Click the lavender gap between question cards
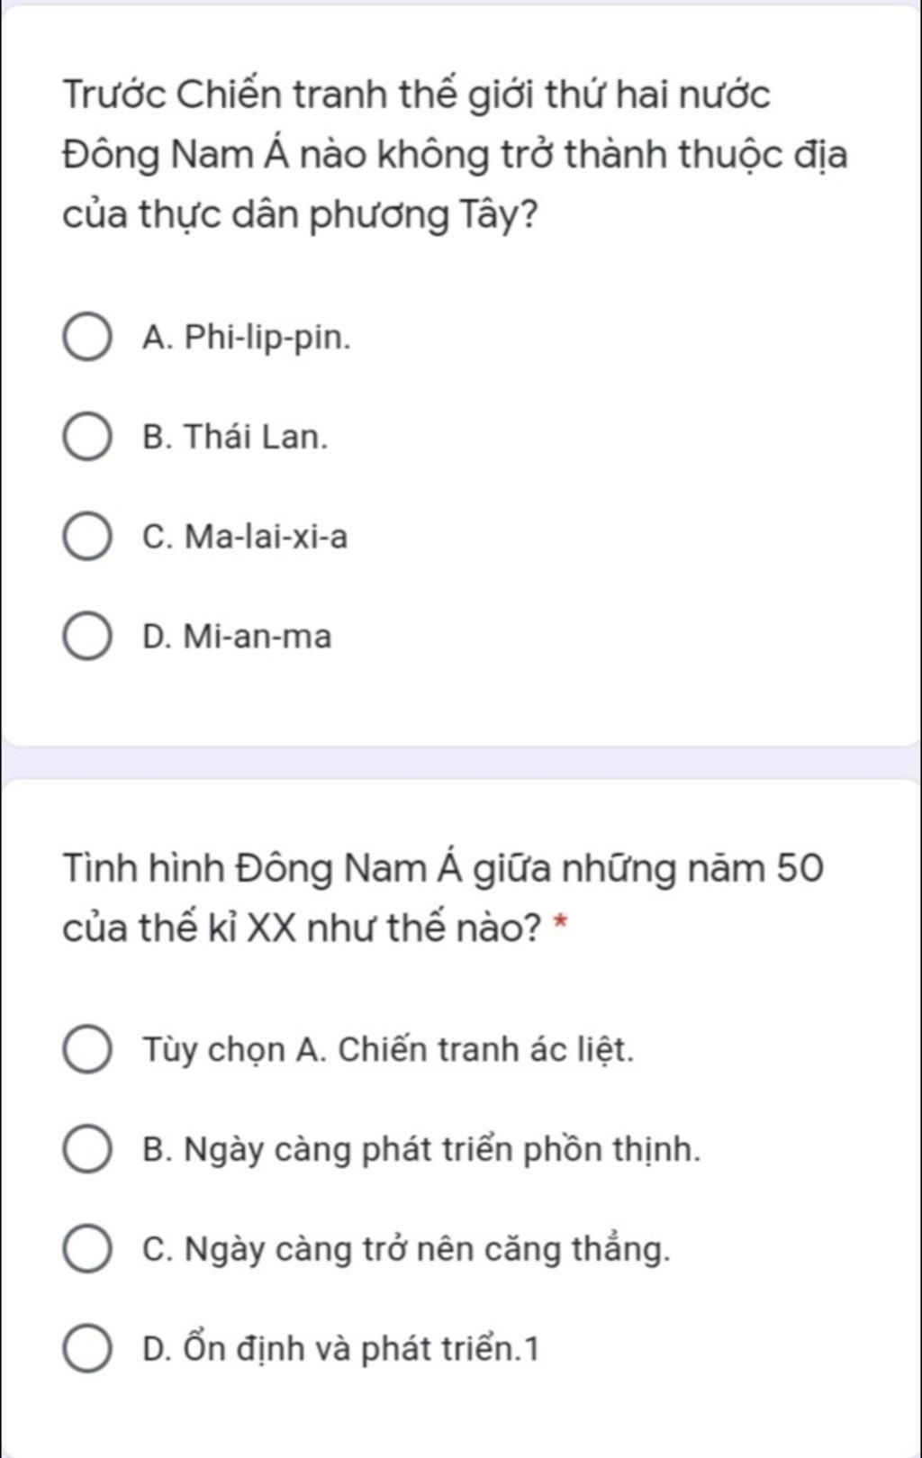Viewport: 922px width, 1458px height. tap(461, 762)
